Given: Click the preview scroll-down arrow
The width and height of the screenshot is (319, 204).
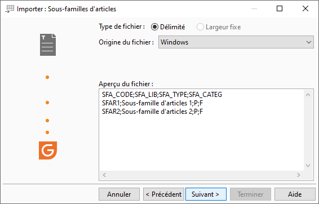Looking at the screenshot, I should tap(308, 165).
